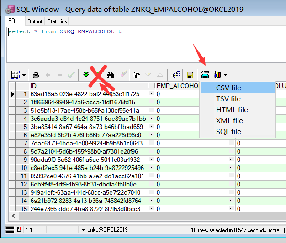Click the current row pointer triangle on row 1
Viewport: 286px width, 243px height.
(x=13, y=94)
